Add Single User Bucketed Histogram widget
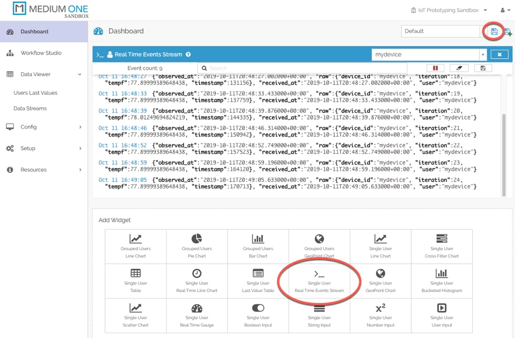This screenshot has height=338, width=515. [442, 280]
